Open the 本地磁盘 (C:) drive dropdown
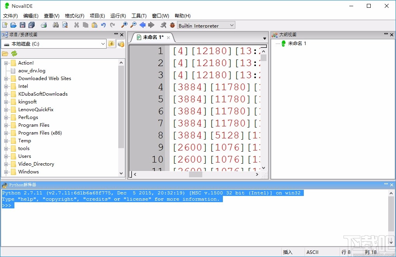 (x=54, y=44)
